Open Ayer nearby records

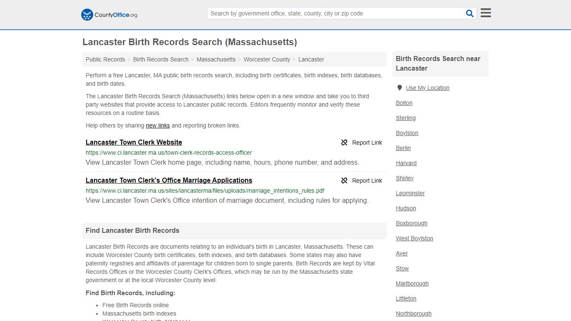tap(402, 253)
